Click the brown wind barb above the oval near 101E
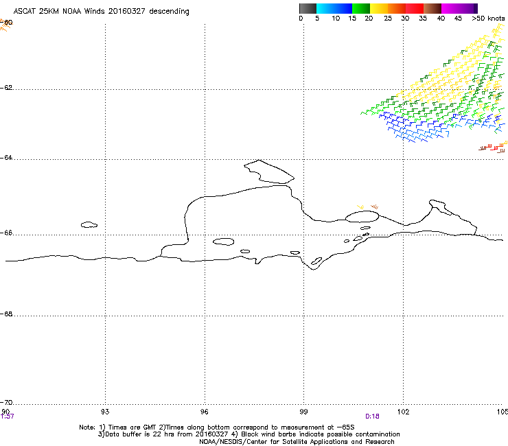The width and height of the screenshot is (508, 446). point(375,207)
